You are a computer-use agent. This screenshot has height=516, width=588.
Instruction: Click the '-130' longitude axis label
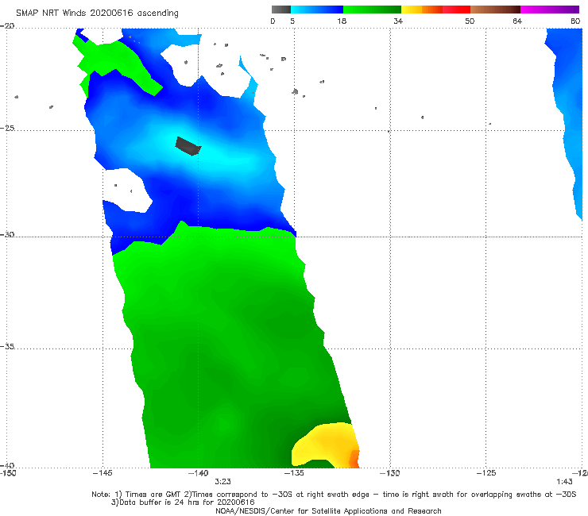pos(390,473)
